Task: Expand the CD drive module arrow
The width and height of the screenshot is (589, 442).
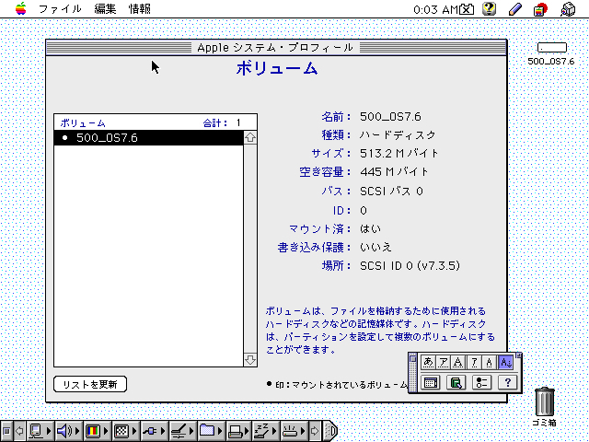Action: click(x=303, y=431)
